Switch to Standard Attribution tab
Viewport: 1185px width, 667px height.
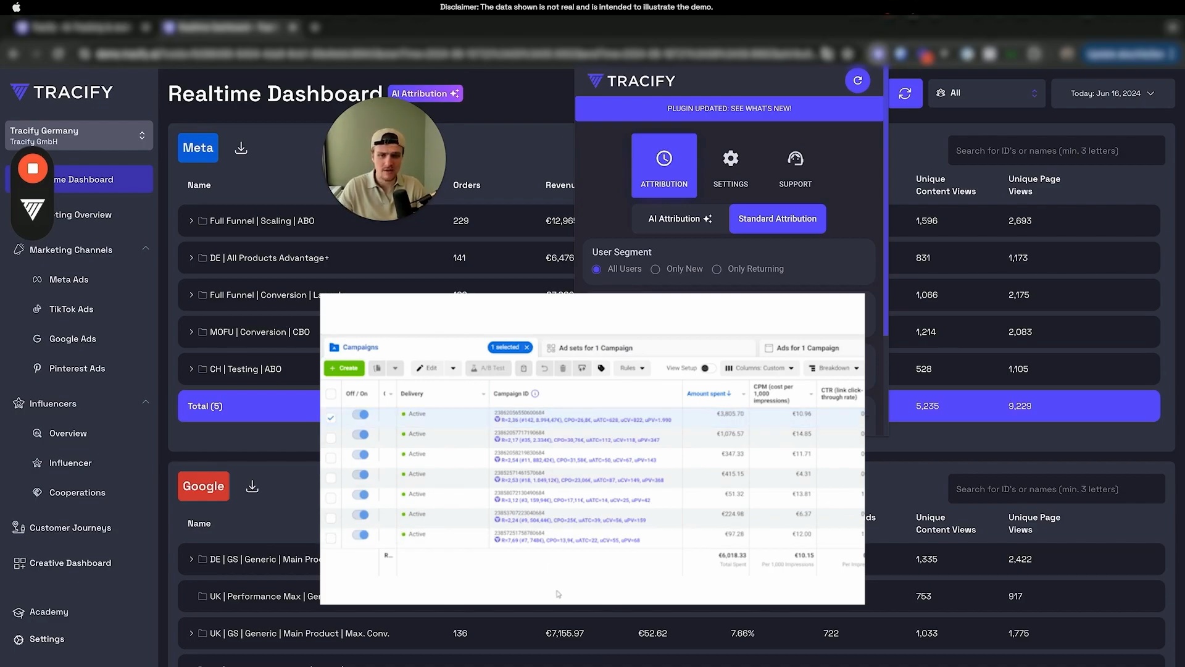tap(777, 219)
